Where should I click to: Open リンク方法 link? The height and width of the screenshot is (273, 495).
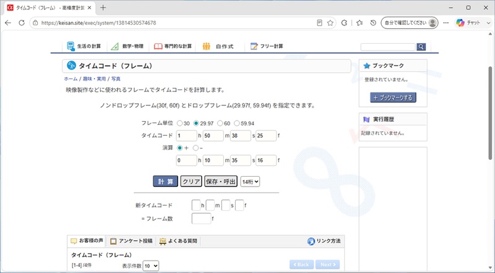[324, 241]
